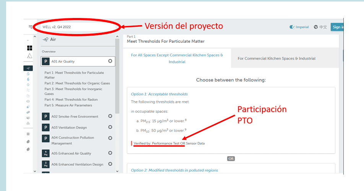Open the Overview link under Air
This screenshot has width=364, height=191.
tap(49, 52)
